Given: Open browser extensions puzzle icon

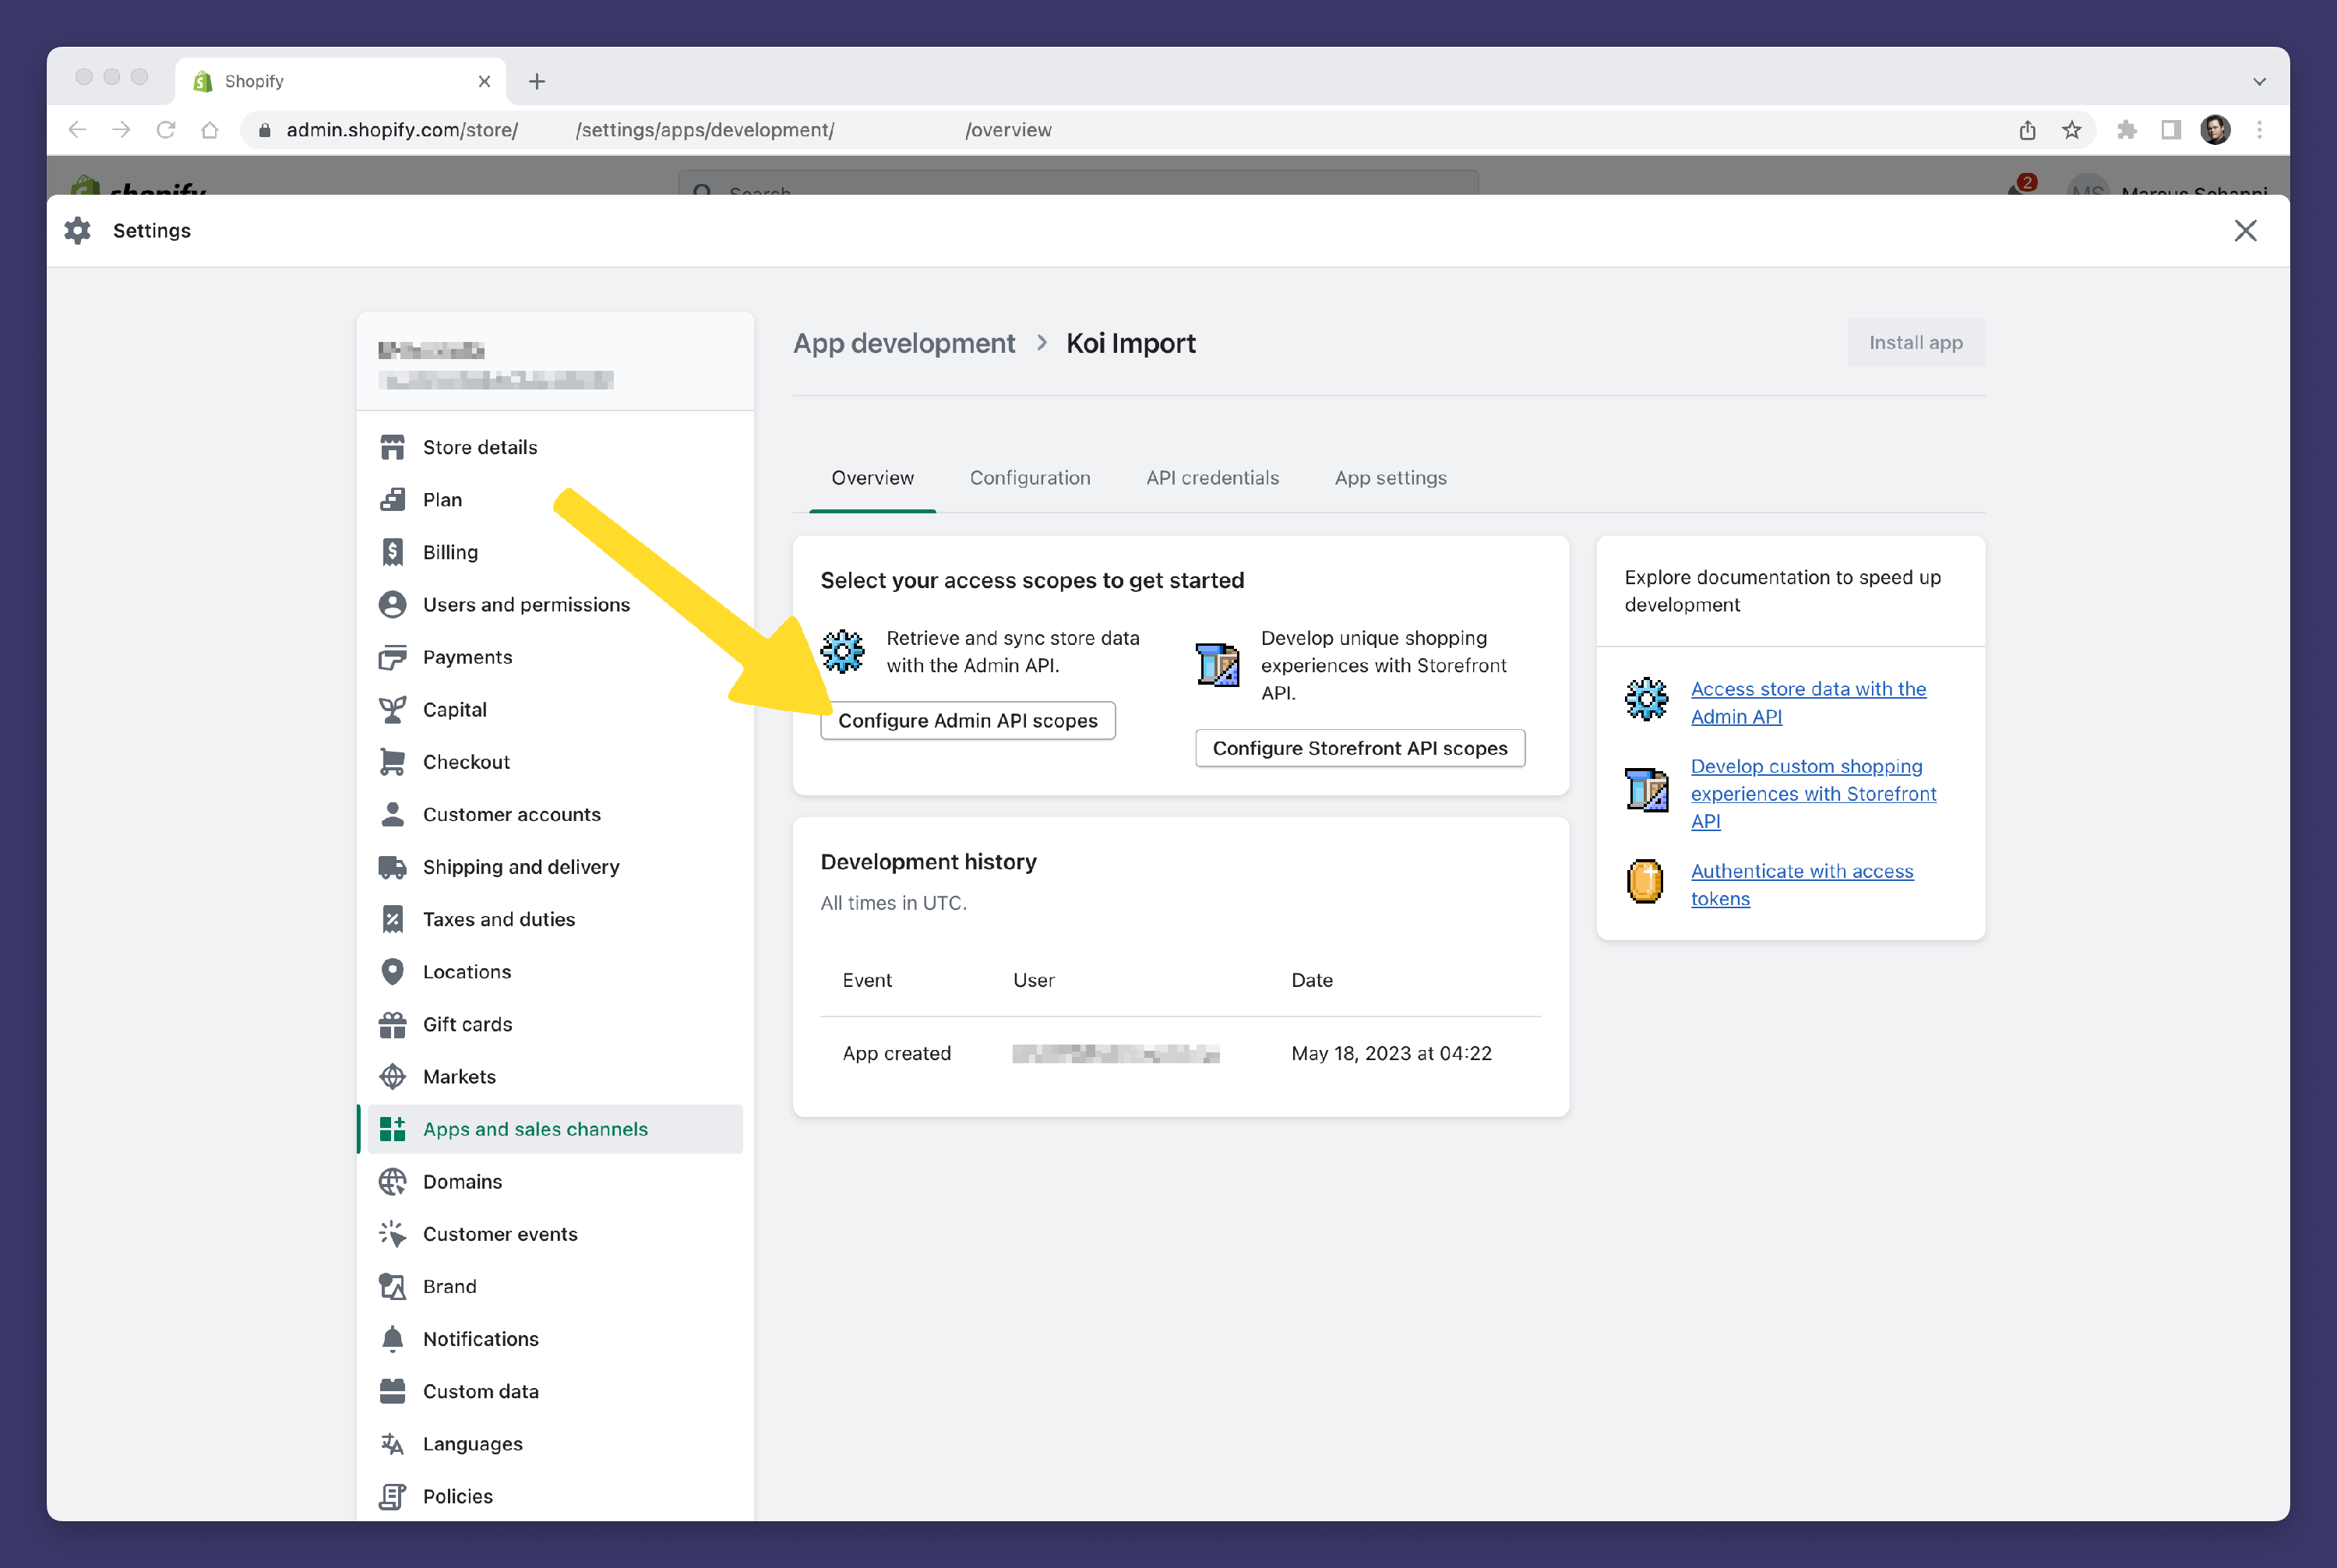Looking at the screenshot, I should 2126,130.
